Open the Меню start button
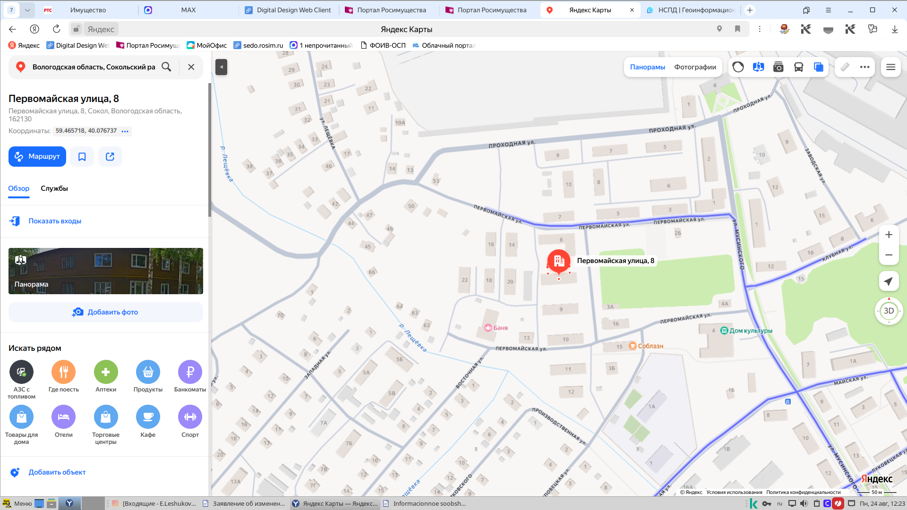 click(x=17, y=503)
